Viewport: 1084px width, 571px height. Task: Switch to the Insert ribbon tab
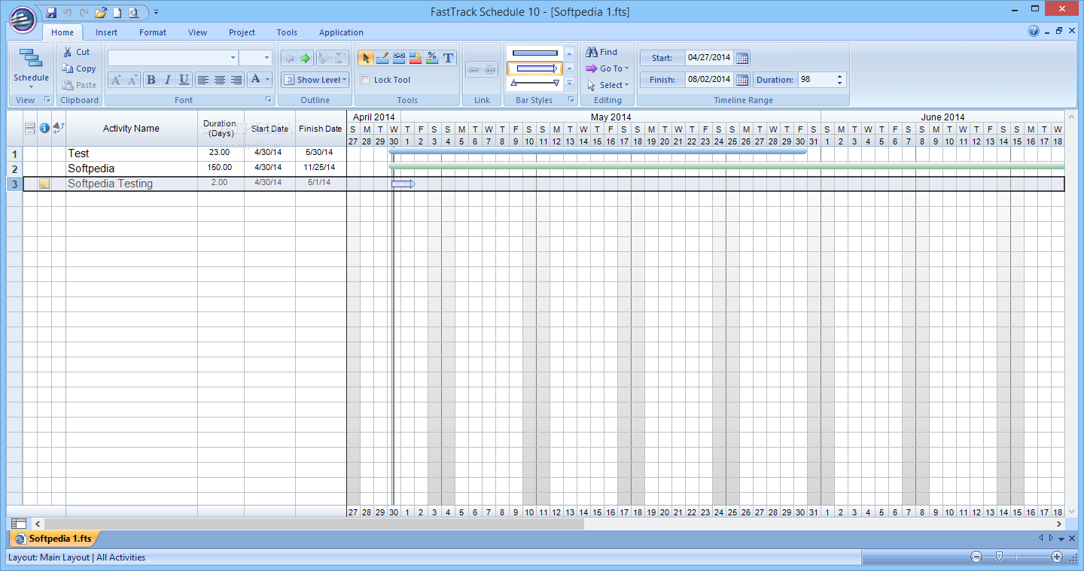pos(106,32)
